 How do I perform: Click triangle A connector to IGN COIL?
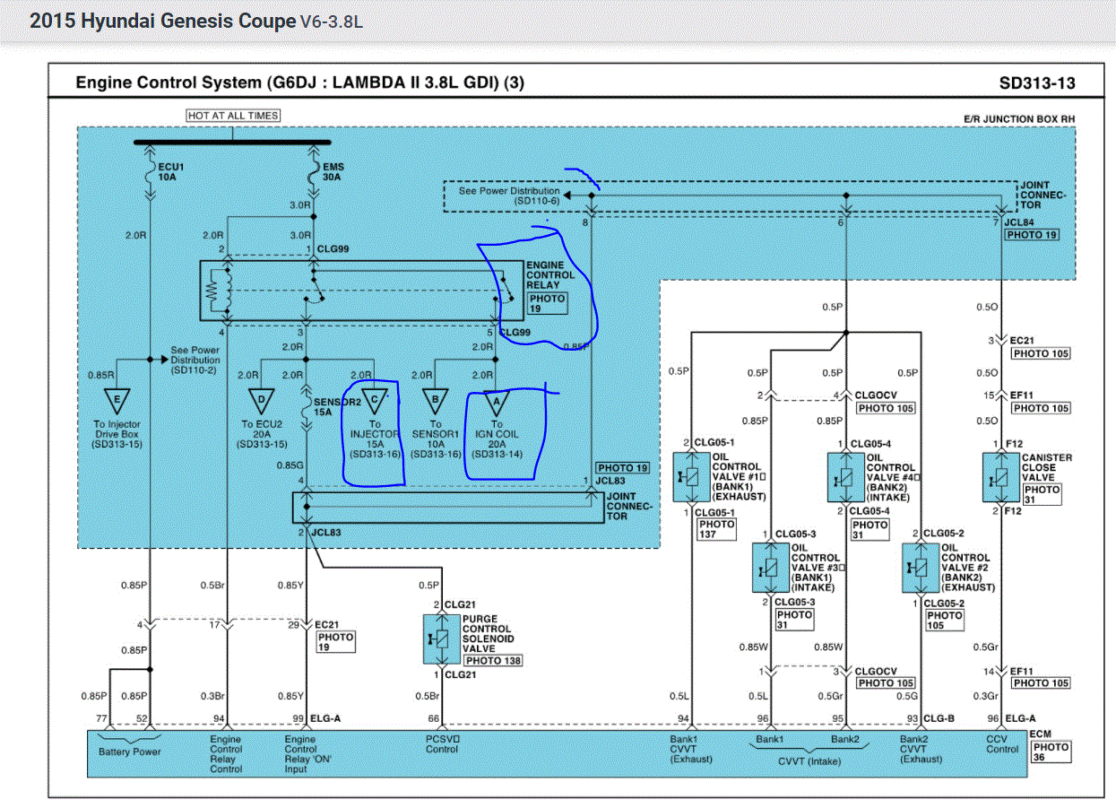497,401
